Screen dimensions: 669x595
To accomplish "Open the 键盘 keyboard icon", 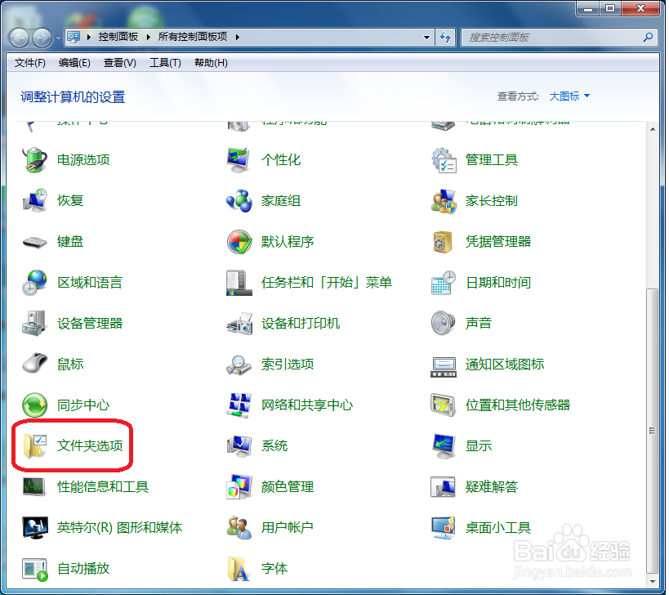I will point(34,242).
